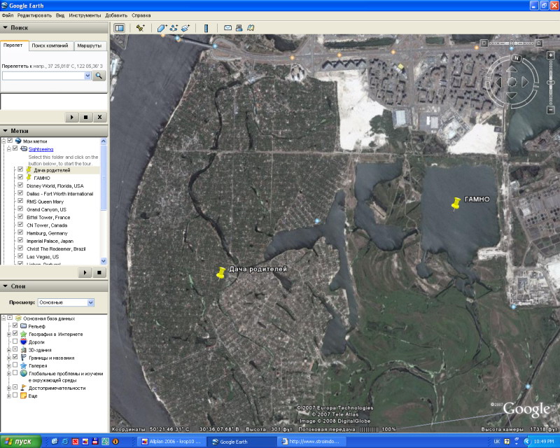Toggle Grand Canyon, US checkbox
Image resolution: width=560 pixels, height=448 pixels.
[20, 209]
